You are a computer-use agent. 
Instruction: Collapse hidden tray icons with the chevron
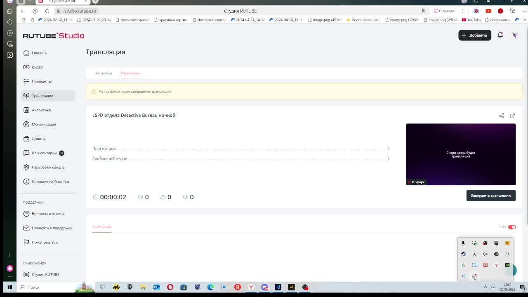485,287
